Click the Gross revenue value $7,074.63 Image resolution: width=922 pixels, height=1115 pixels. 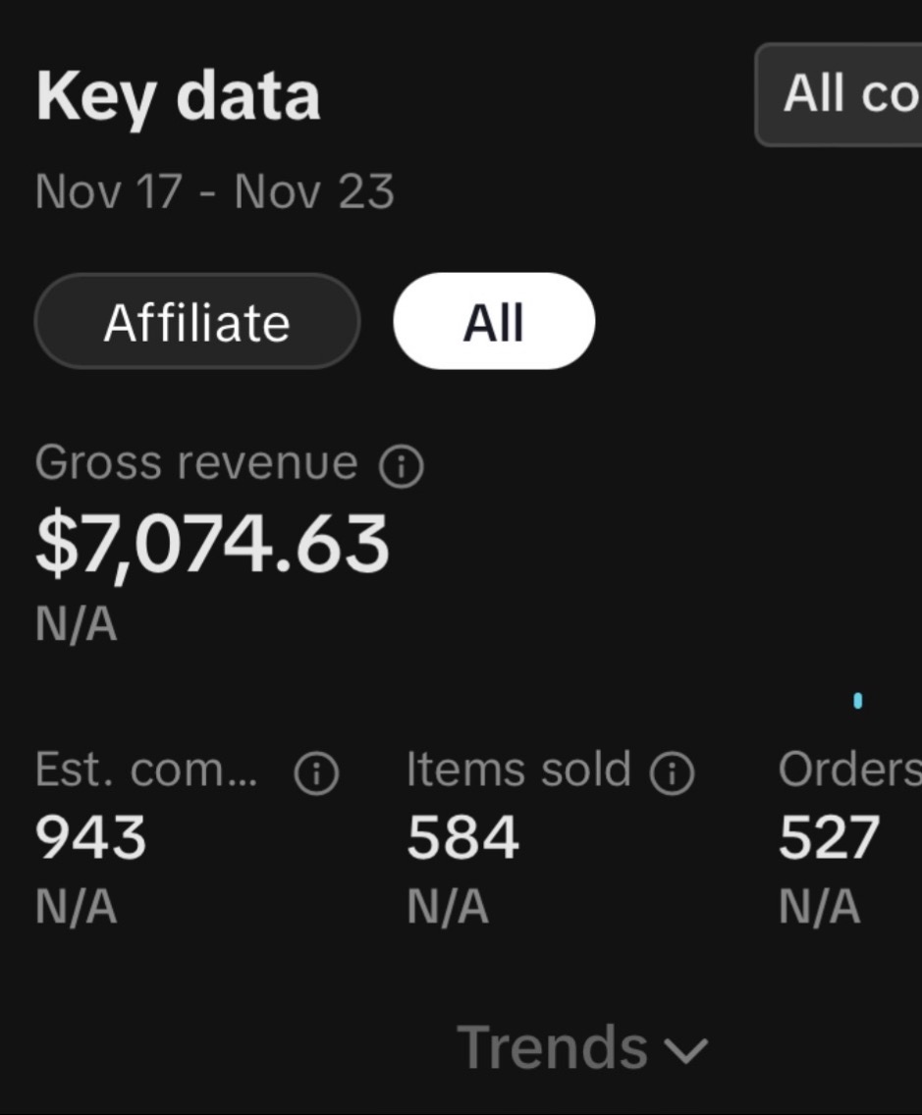(x=213, y=546)
